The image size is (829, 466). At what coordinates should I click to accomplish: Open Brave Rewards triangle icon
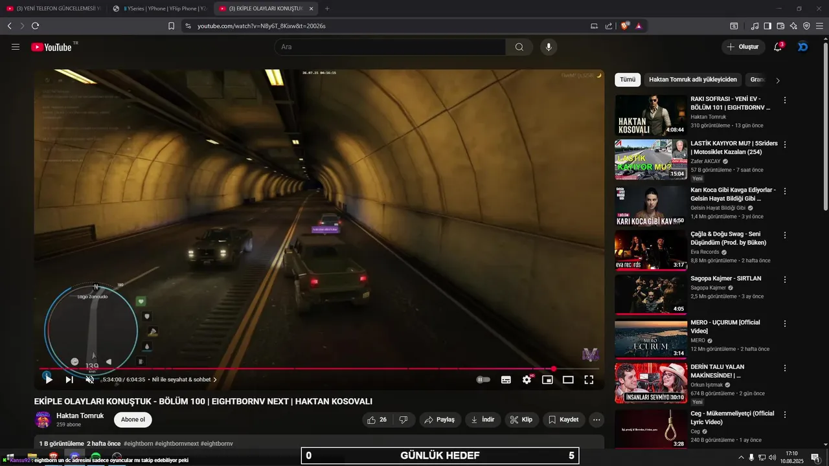(639, 26)
